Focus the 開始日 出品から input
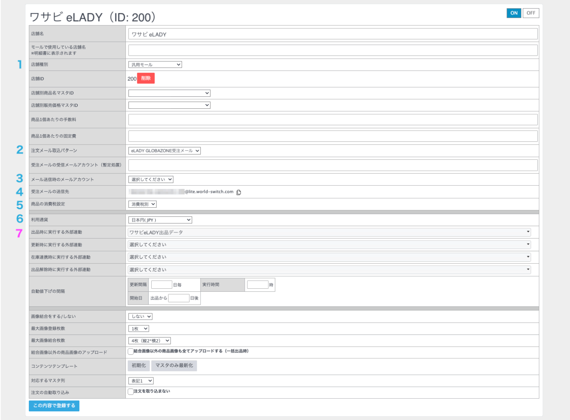This screenshot has height=420, width=570. [179, 298]
